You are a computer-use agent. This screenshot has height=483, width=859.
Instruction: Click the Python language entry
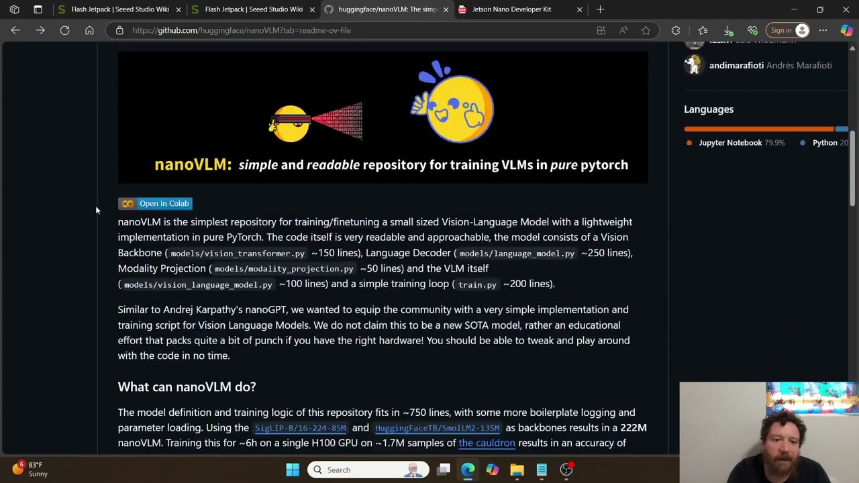(825, 143)
